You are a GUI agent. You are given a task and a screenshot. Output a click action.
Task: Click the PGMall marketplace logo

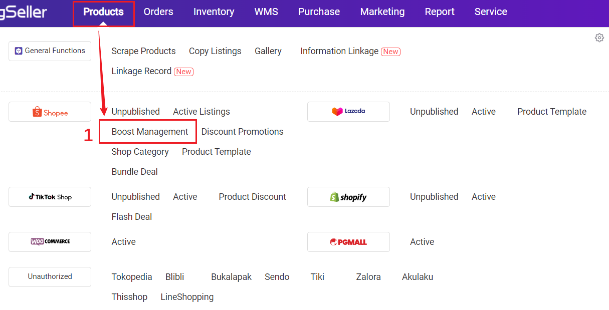(x=348, y=242)
